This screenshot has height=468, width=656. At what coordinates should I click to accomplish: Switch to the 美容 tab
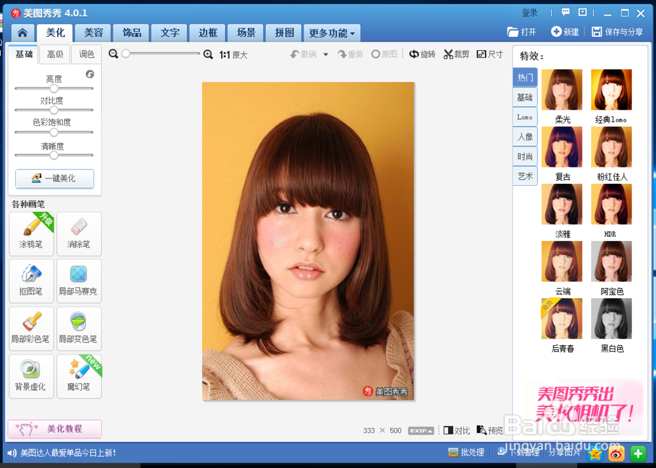pyautogui.click(x=93, y=33)
